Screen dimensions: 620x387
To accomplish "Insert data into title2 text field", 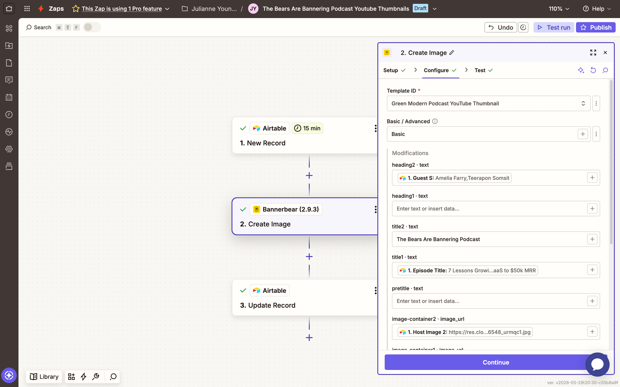I will pos(592,239).
